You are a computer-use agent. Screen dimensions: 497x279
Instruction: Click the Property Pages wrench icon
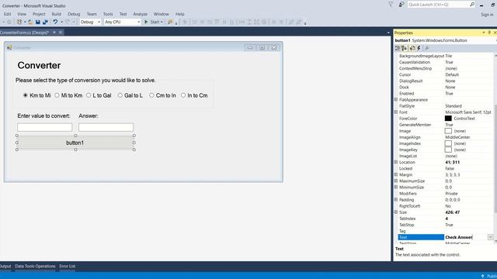pyautogui.click(x=426, y=48)
